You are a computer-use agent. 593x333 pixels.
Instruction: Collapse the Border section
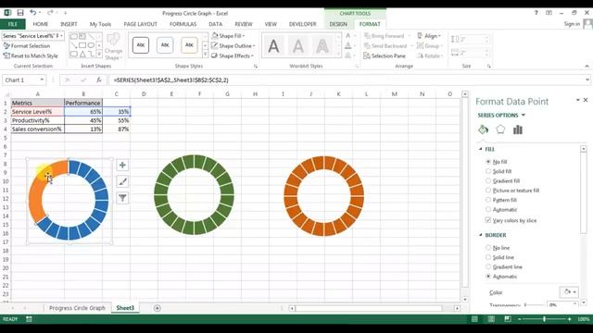481,235
